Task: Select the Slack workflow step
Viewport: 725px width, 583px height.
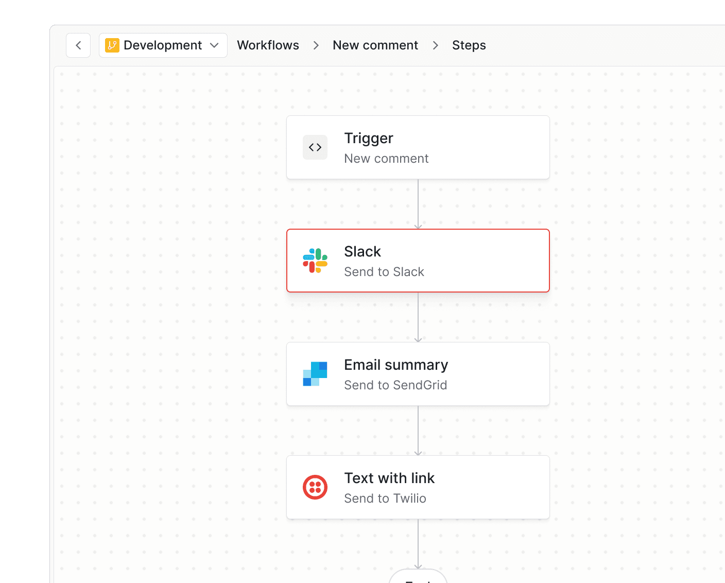Action: click(418, 261)
